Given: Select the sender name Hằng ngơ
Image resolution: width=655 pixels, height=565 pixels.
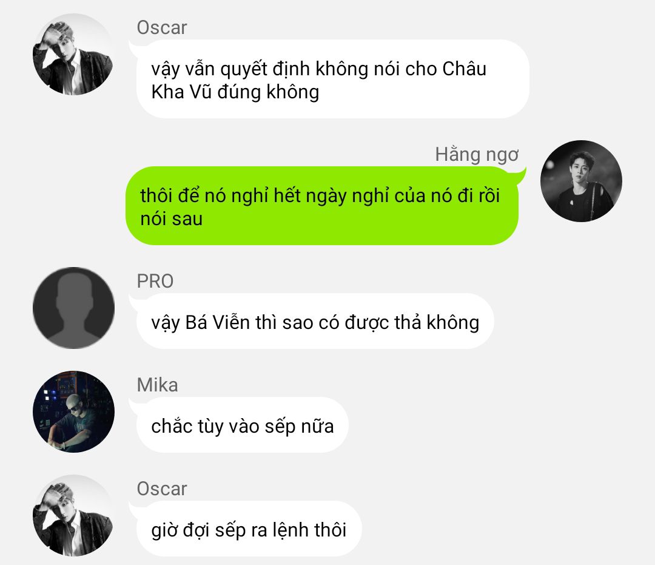Looking at the screenshot, I should (x=477, y=155).
